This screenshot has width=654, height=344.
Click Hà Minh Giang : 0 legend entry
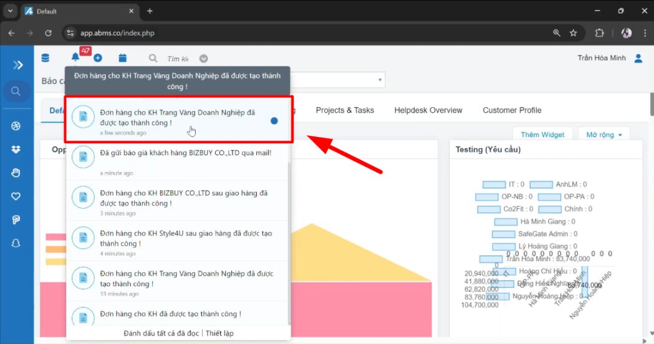pyautogui.click(x=535, y=221)
